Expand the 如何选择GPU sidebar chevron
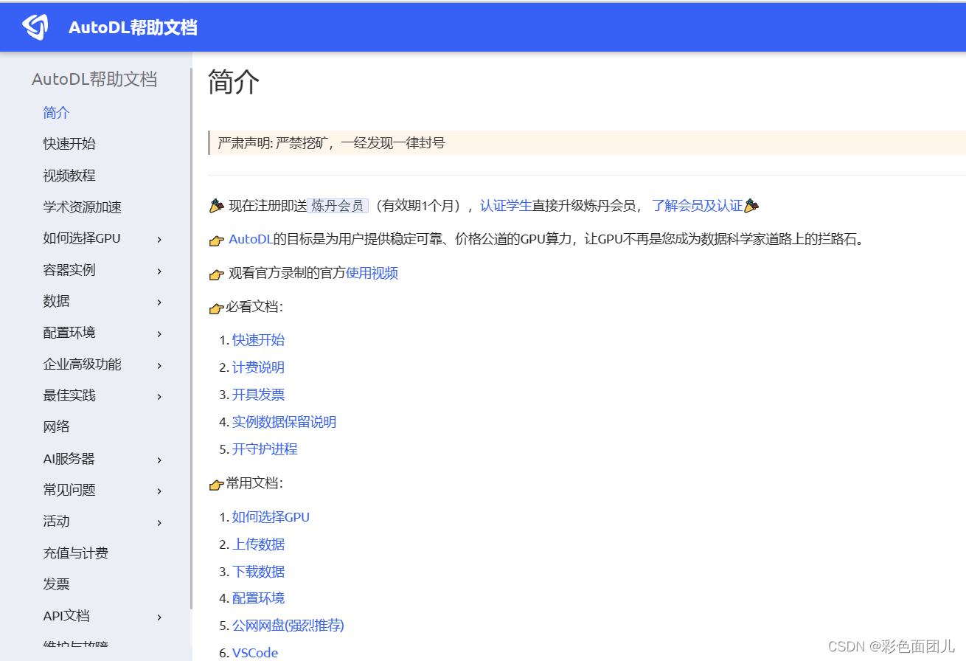This screenshot has height=661, width=966. 159,239
